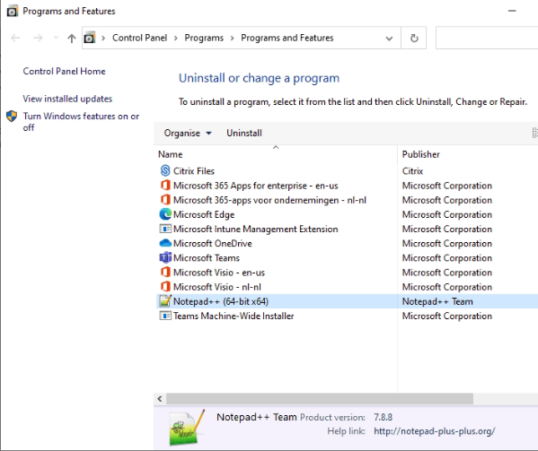Click the large Notepad++ icon in details pane
The height and width of the screenshot is (451, 538).
pos(188,428)
